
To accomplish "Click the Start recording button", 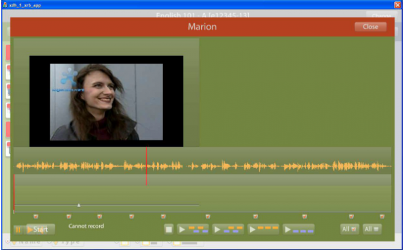I will point(40,229).
